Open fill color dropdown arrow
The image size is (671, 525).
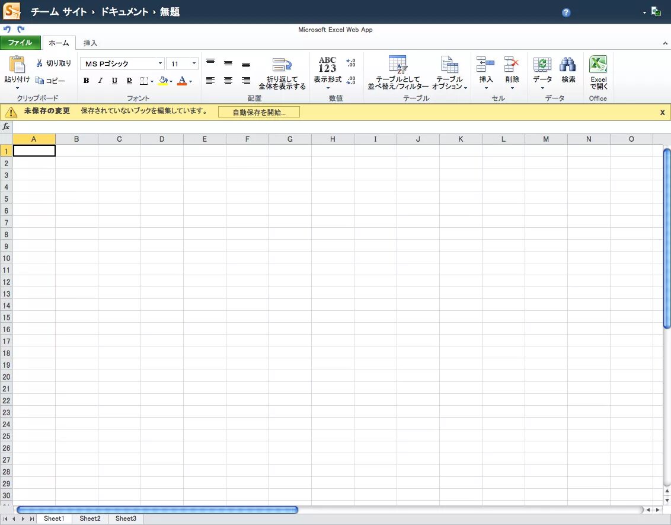click(x=171, y=81)
